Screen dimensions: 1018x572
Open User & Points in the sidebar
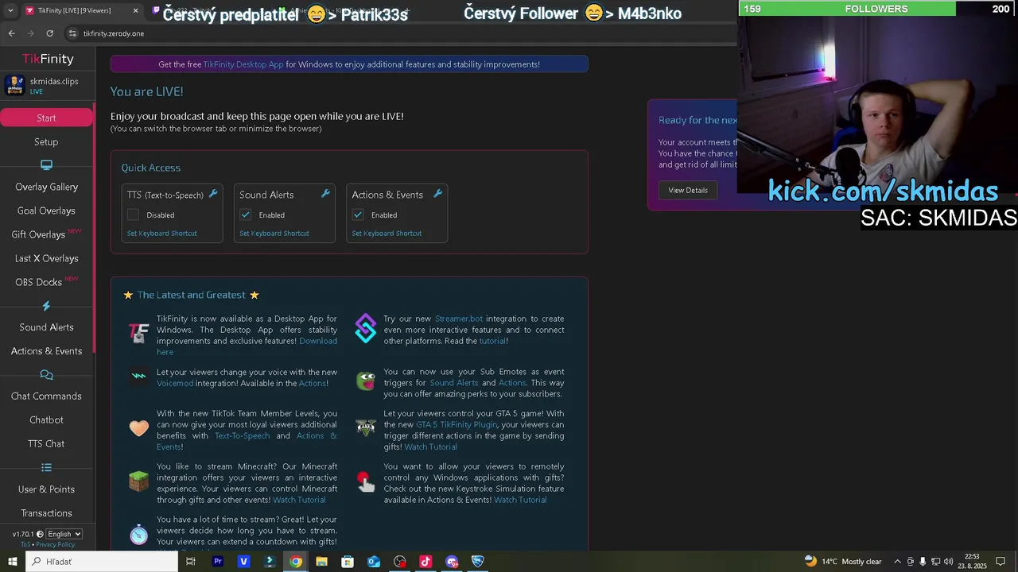pyautogui.click(x=46, y=489)
